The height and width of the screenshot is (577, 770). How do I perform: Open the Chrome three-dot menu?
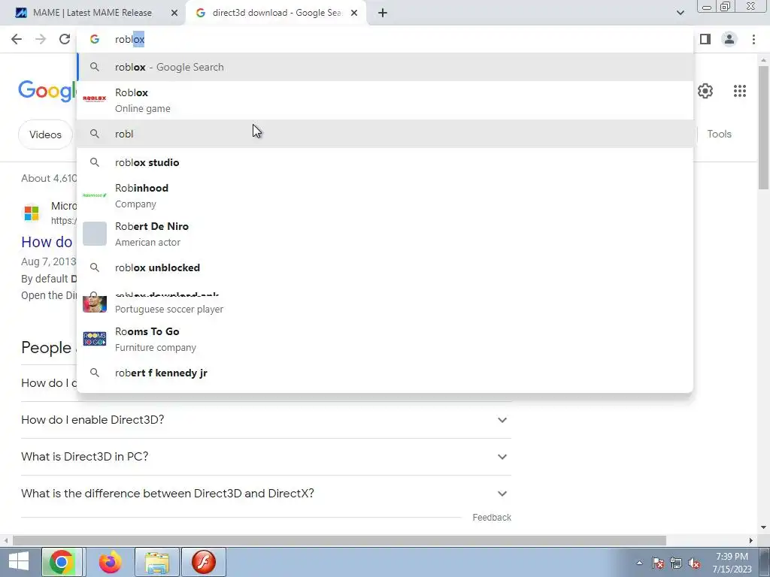(x=753, y=39)
